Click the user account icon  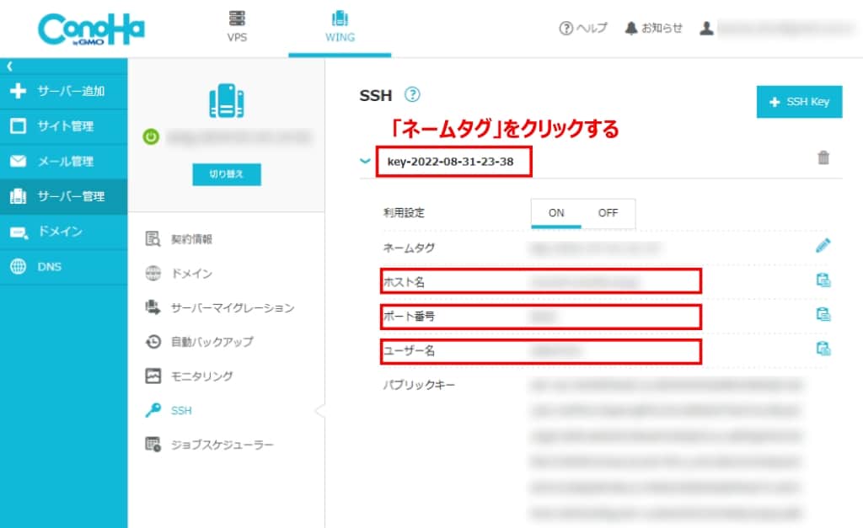click(x=707, y=28)
